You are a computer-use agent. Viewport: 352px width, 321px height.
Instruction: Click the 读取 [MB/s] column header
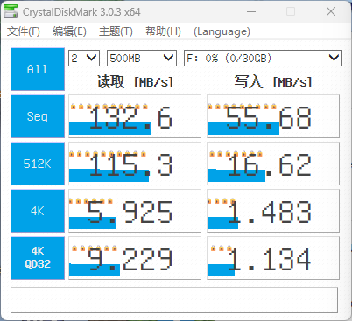click(135, 82)
